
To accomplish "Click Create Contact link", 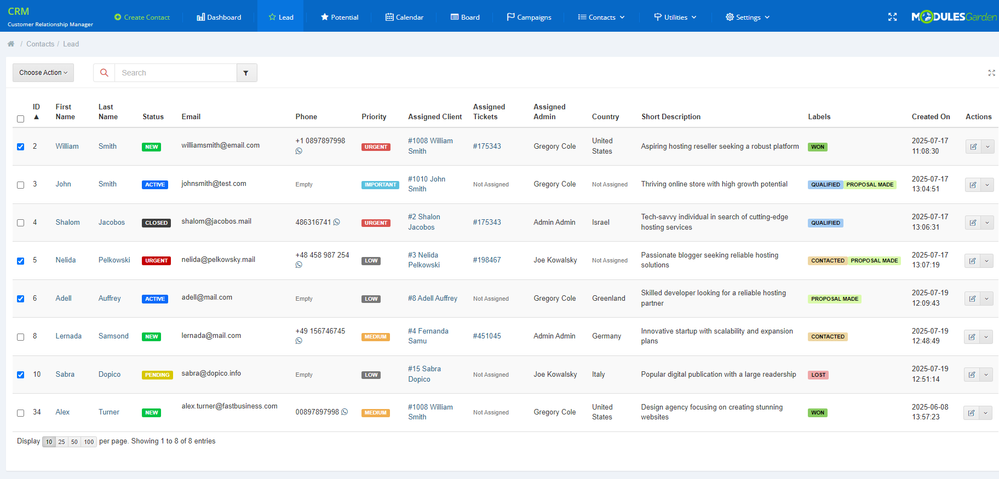I will (x=142, y=17).
